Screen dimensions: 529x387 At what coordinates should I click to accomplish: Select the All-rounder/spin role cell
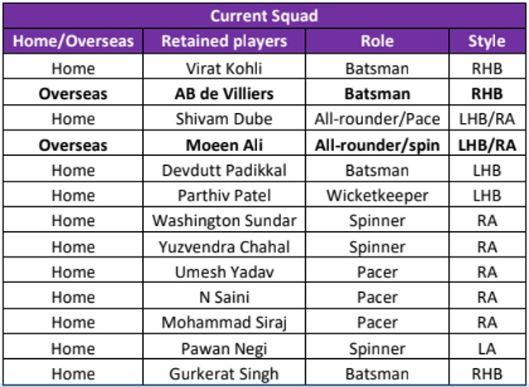point(377,144)
